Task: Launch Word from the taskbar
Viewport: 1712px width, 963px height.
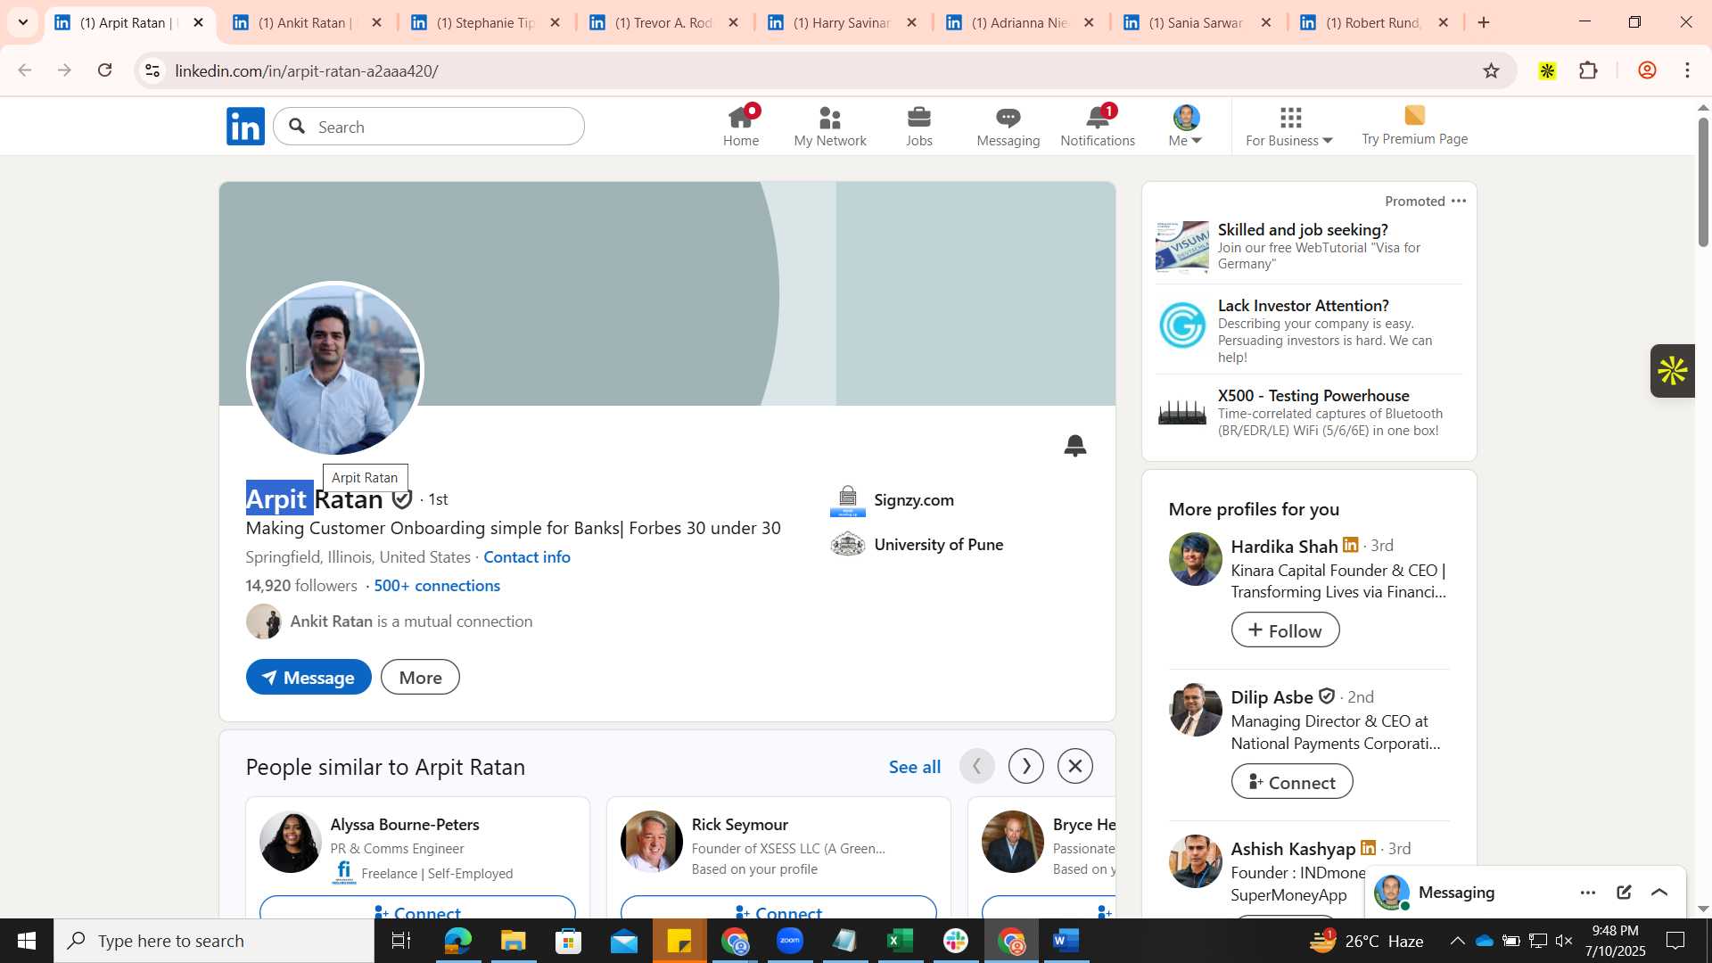Action: coord(1066,941)
